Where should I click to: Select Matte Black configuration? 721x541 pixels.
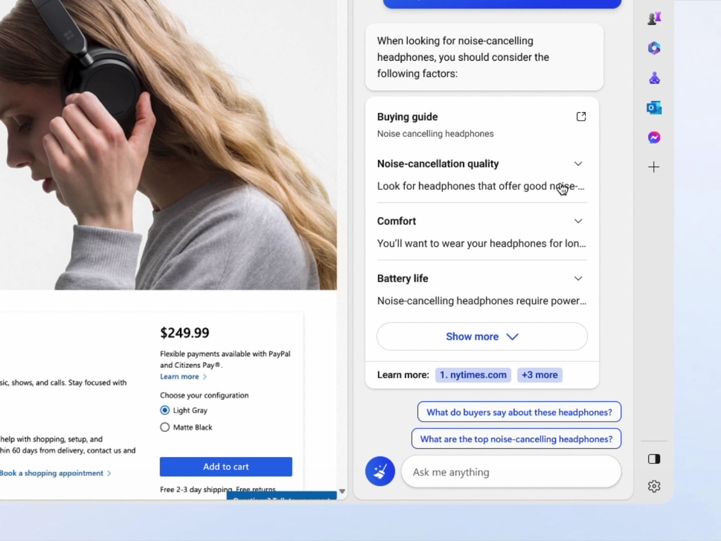(165, 427)
